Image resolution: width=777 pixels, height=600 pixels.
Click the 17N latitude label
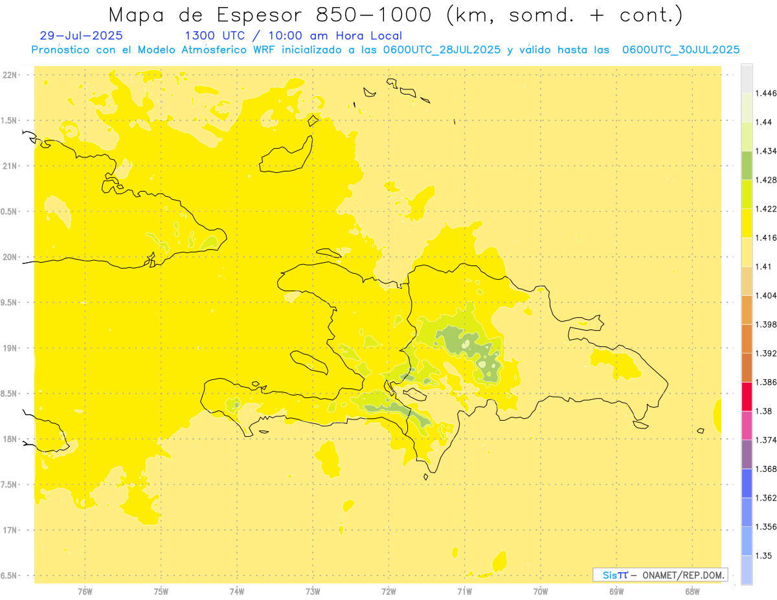10,530
